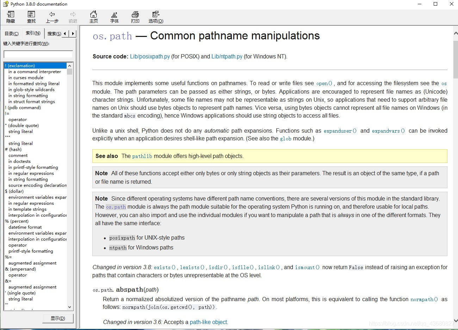Select 'in doctests' index entry
The image size is (458, 330).
tap(19, 161)
